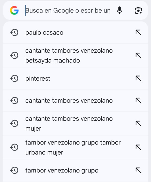Insert 'paulo casaco' into search box via arrow
This screenshot has height=182, width=151.
138,32
